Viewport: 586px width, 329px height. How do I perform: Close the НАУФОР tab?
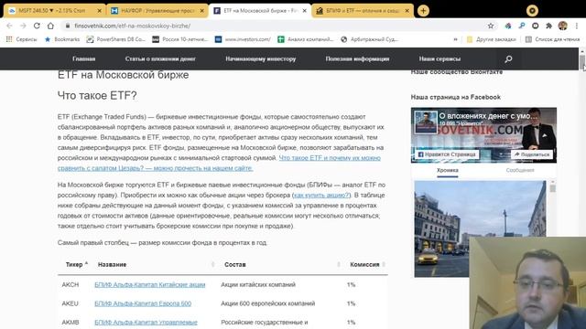coord(202,11)
